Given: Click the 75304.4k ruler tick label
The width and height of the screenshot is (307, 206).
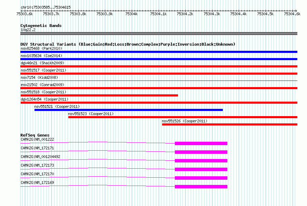Looking at the screenshot, I should coord(238,14).
